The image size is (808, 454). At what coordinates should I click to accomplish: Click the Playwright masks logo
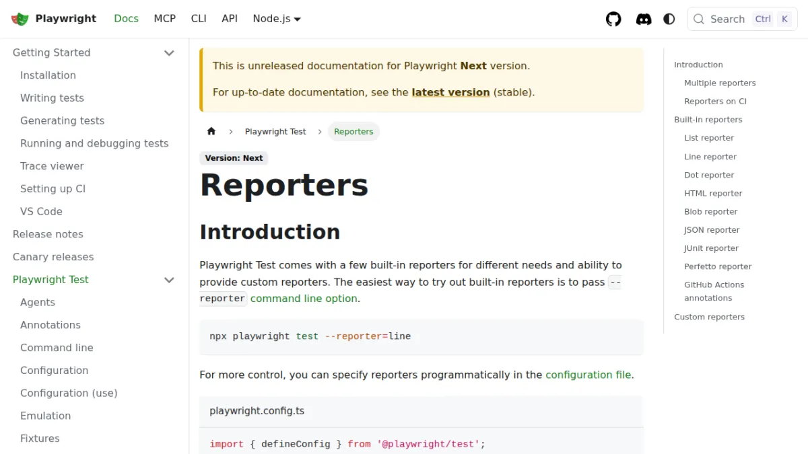pos(20,19)
